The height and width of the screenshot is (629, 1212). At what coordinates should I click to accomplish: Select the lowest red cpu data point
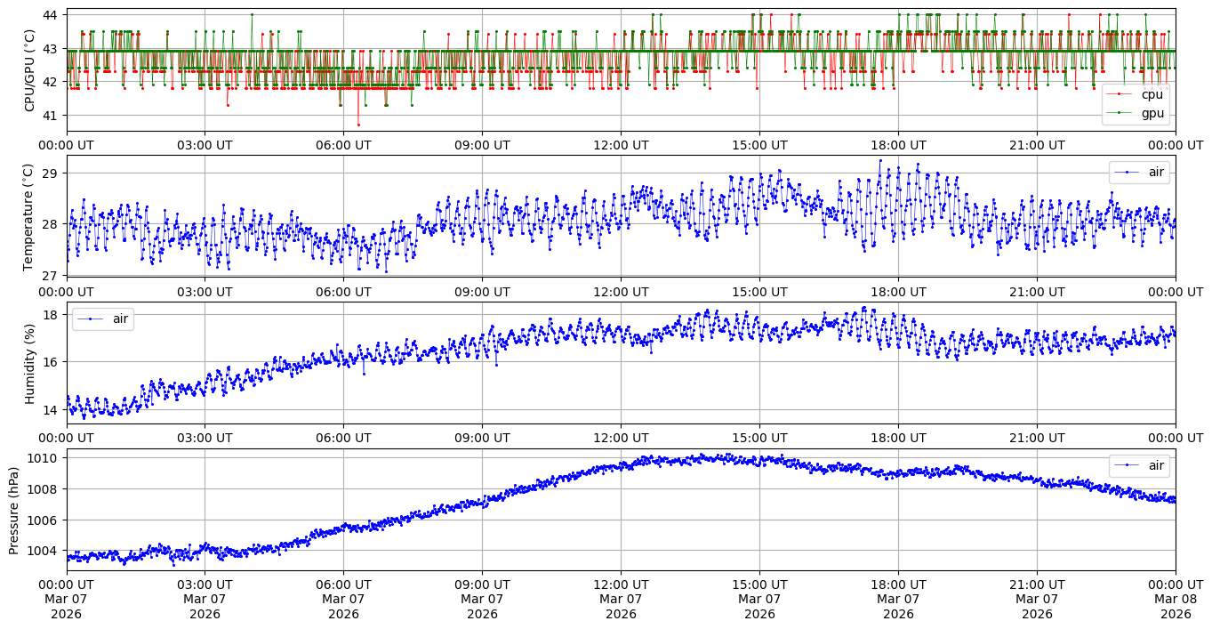(x=358, y=125)
